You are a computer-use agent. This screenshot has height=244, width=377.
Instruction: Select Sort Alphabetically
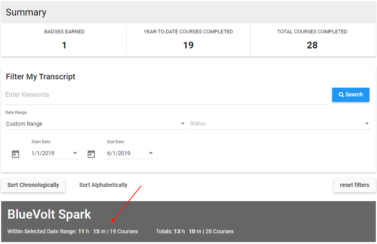103,185
